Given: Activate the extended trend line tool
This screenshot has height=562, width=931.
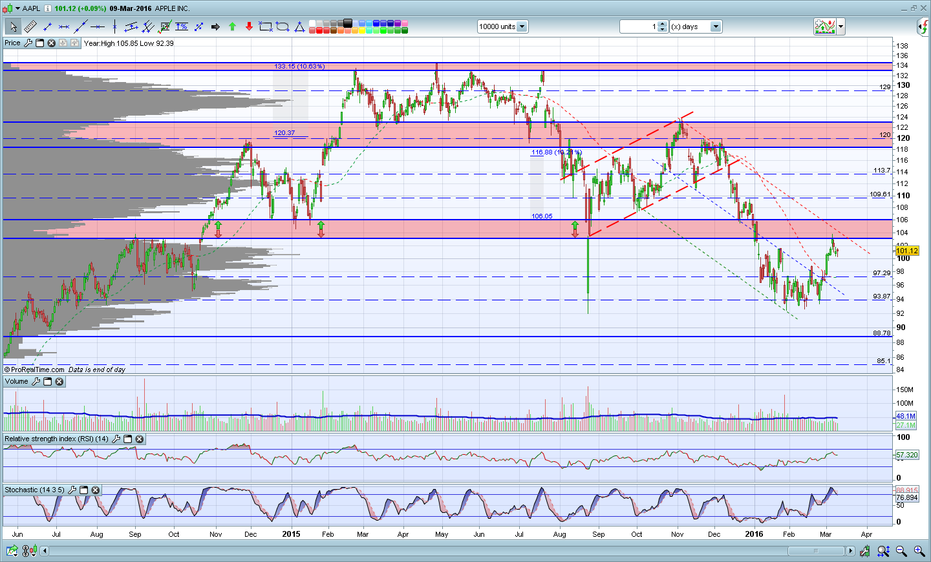Looking at the screenshot, I should click(x=81, y=26).
